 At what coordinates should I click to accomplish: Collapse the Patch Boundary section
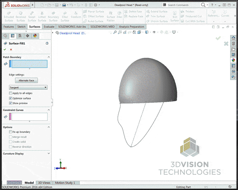(49, 57)
